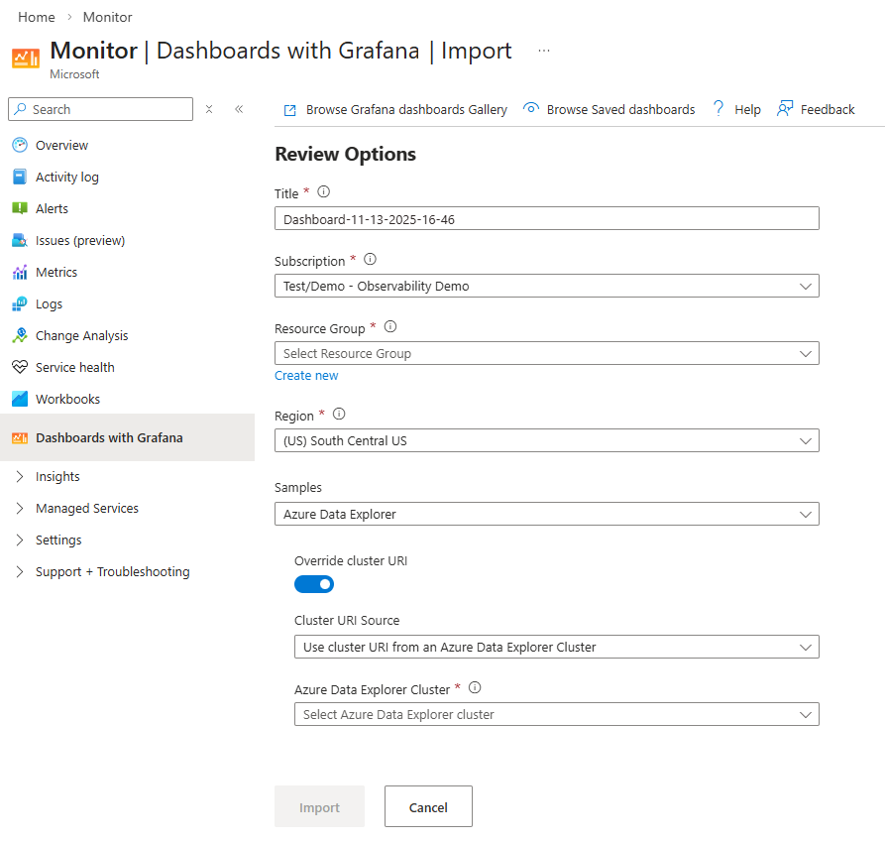This screenshot has width=885, height=842.
Task: Open the Subscription dropdown
Action: pyautogui.click(x=546, y=286)
